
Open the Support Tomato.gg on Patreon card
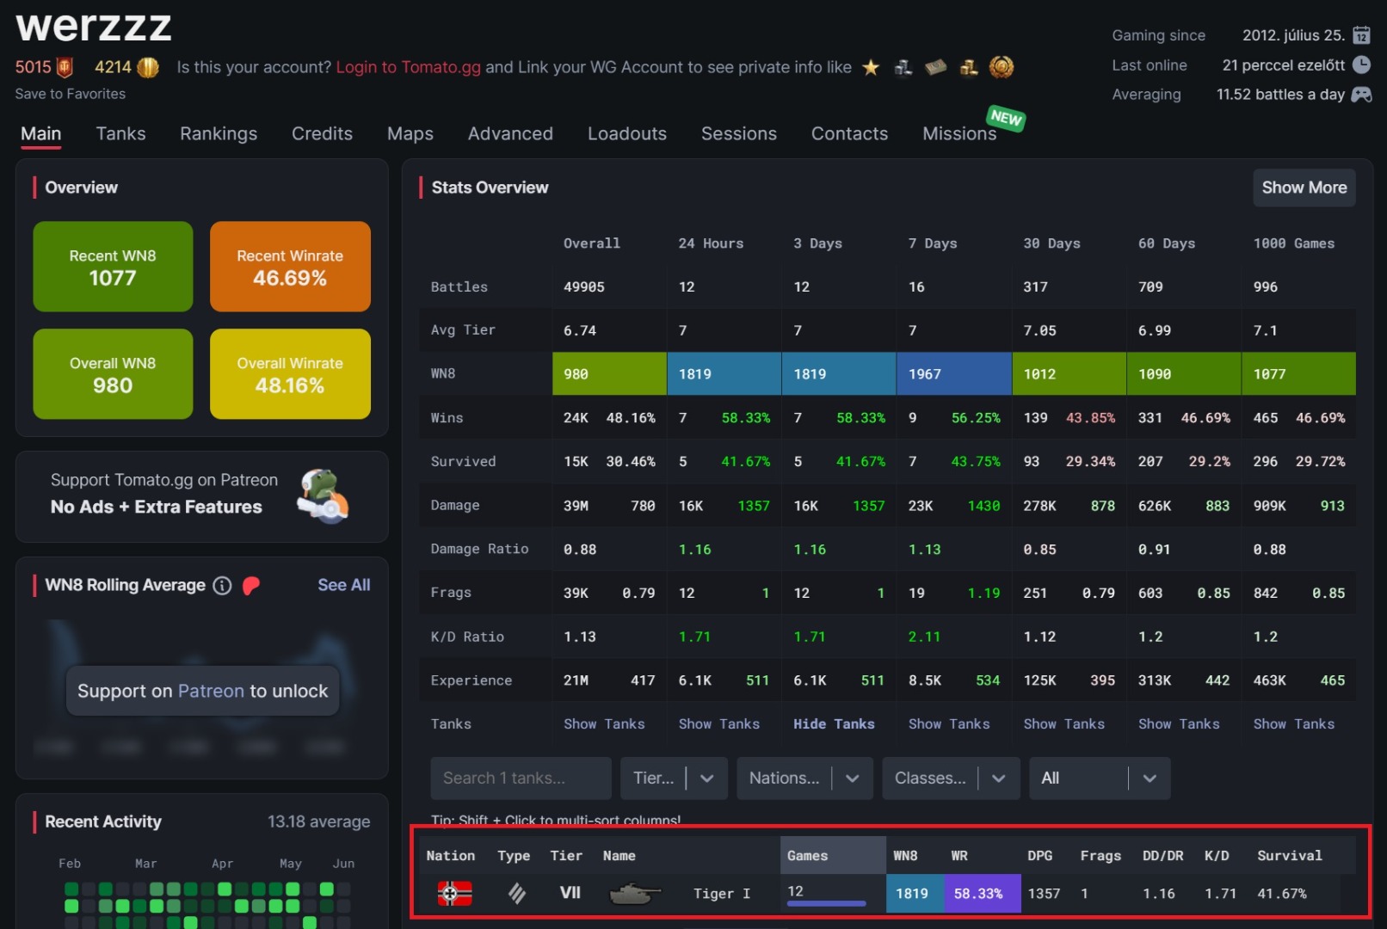click(x=202, y=496)
